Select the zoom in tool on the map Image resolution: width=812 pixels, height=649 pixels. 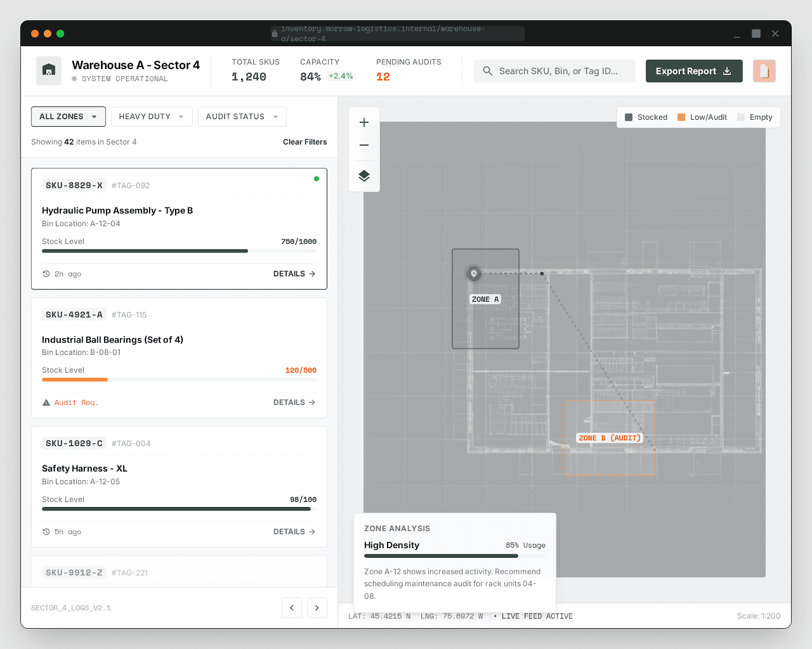coord(364,122)
